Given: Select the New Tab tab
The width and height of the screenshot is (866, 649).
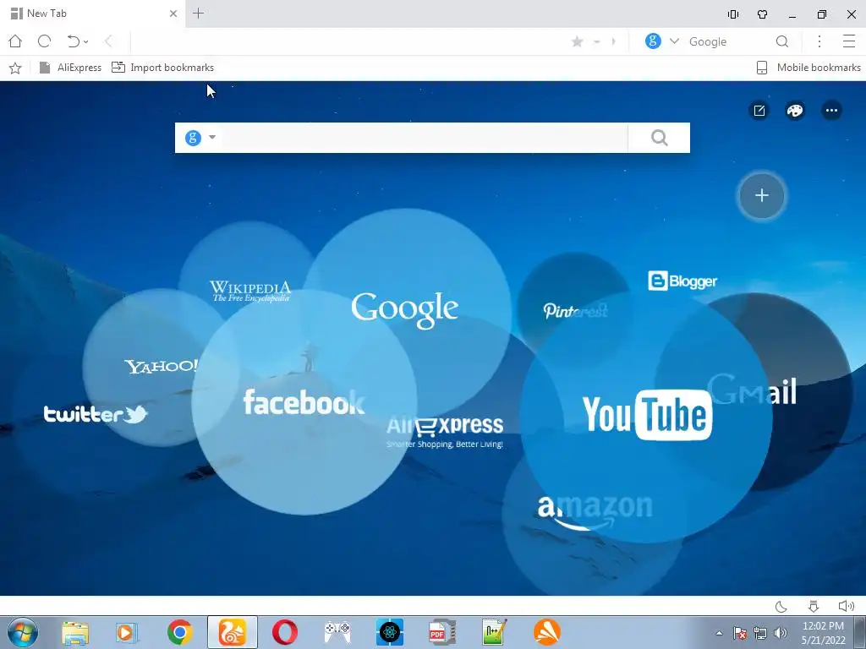Looking at the screenshot, I should coord(94,14).
